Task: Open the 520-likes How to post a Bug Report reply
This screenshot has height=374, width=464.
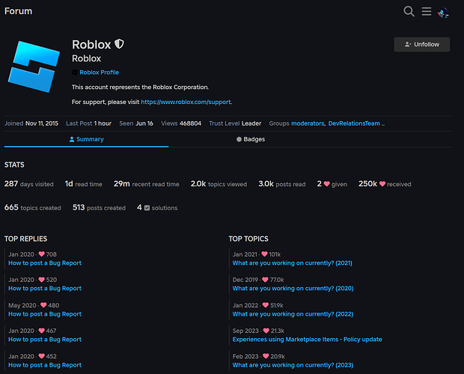Action: [x=45, y=288]
